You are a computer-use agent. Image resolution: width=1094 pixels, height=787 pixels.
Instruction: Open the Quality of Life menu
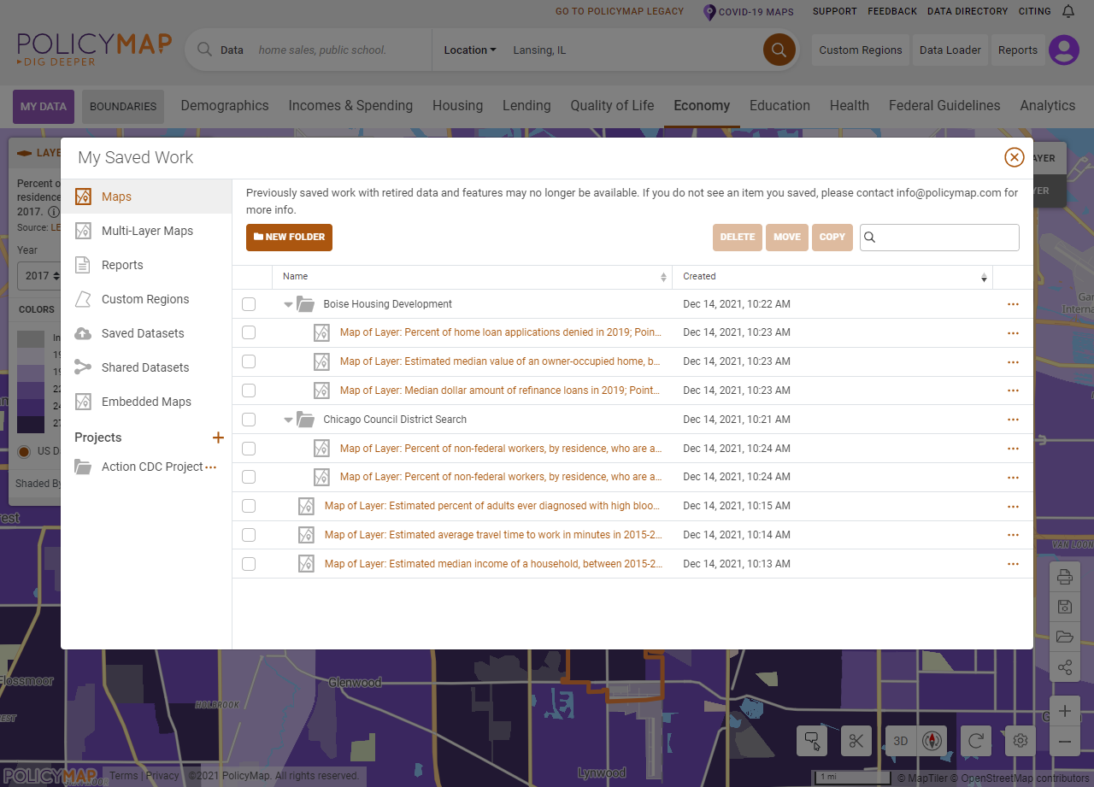612,106
